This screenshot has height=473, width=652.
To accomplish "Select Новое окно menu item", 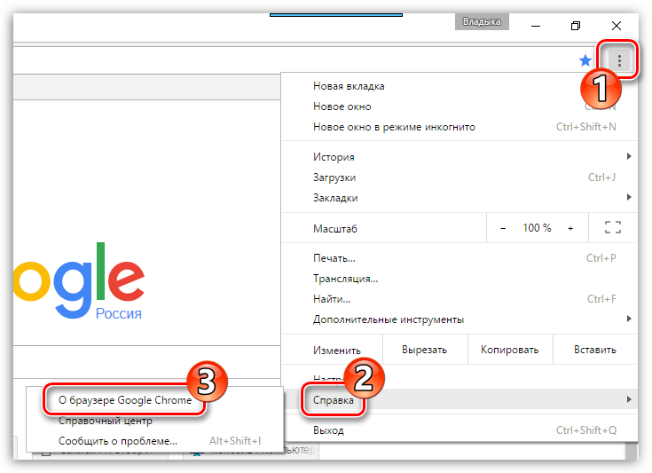I will click(460, 106).
